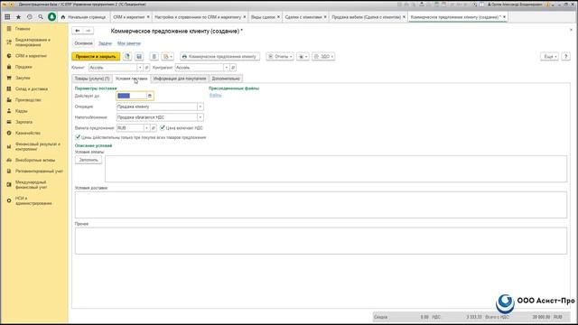
Task: Switch to Начальная страница tab
Action: (x=84, y=17)
